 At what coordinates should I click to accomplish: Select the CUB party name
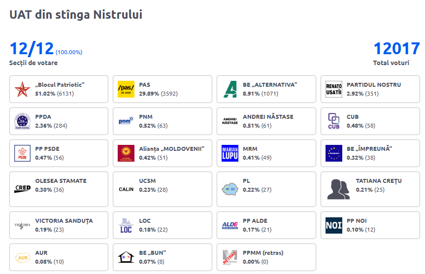353,117
